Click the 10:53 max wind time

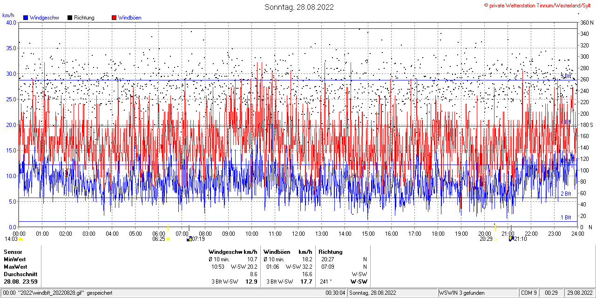[218, 267]
